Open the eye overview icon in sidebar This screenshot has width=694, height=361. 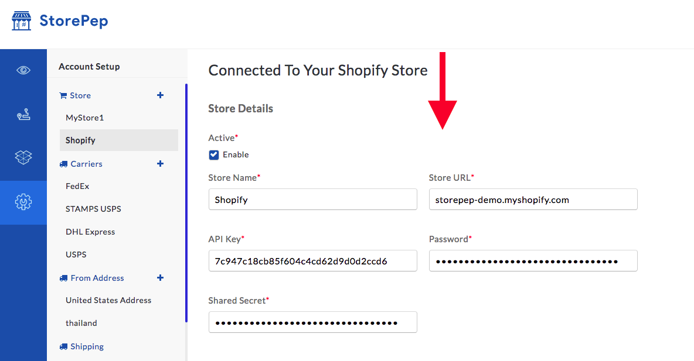click(23, 70)
